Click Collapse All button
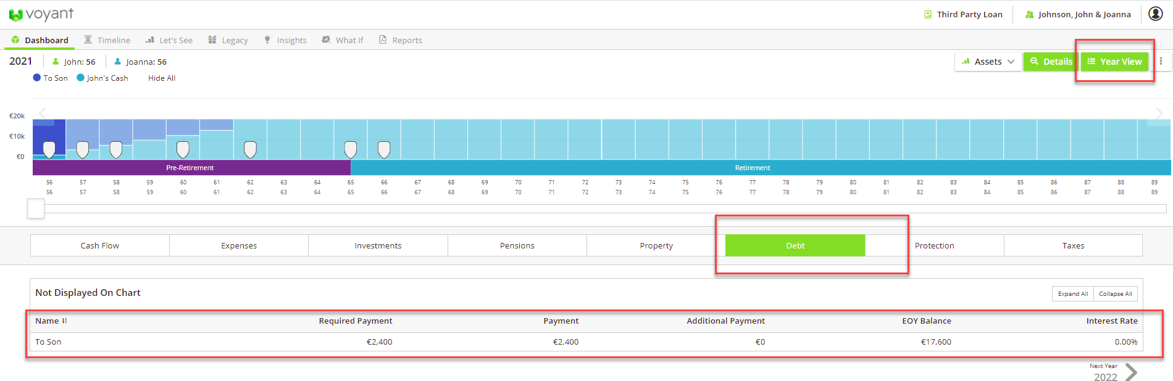Viewport: 1173px width, 381px height. click(1116, 293)
